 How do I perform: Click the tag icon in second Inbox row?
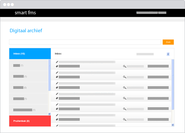pos(57,77)
